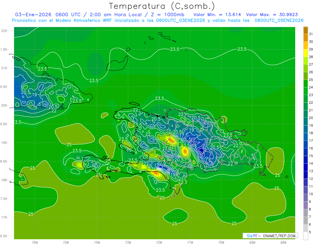Viewport: 318px width, 246px height.
Task: Click the yellow legend swatch between 28 and 29
Action: pyautogui.click(x=306, y=53)
